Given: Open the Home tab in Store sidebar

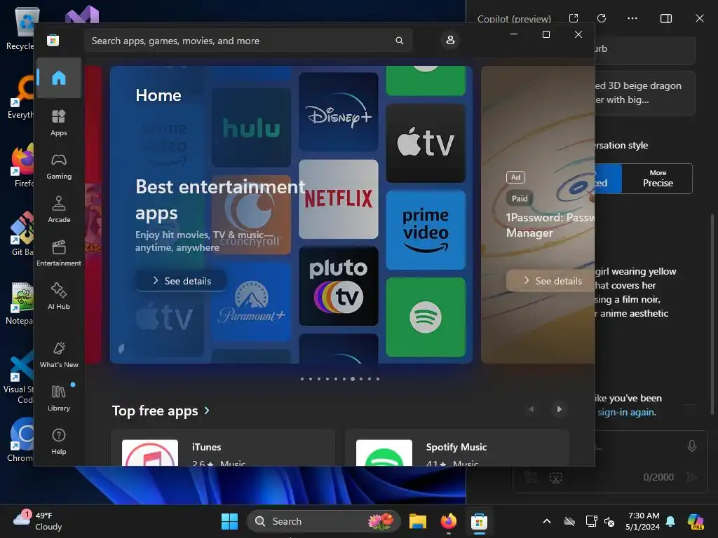Looking at the screenshot, I should click(59, 78).
